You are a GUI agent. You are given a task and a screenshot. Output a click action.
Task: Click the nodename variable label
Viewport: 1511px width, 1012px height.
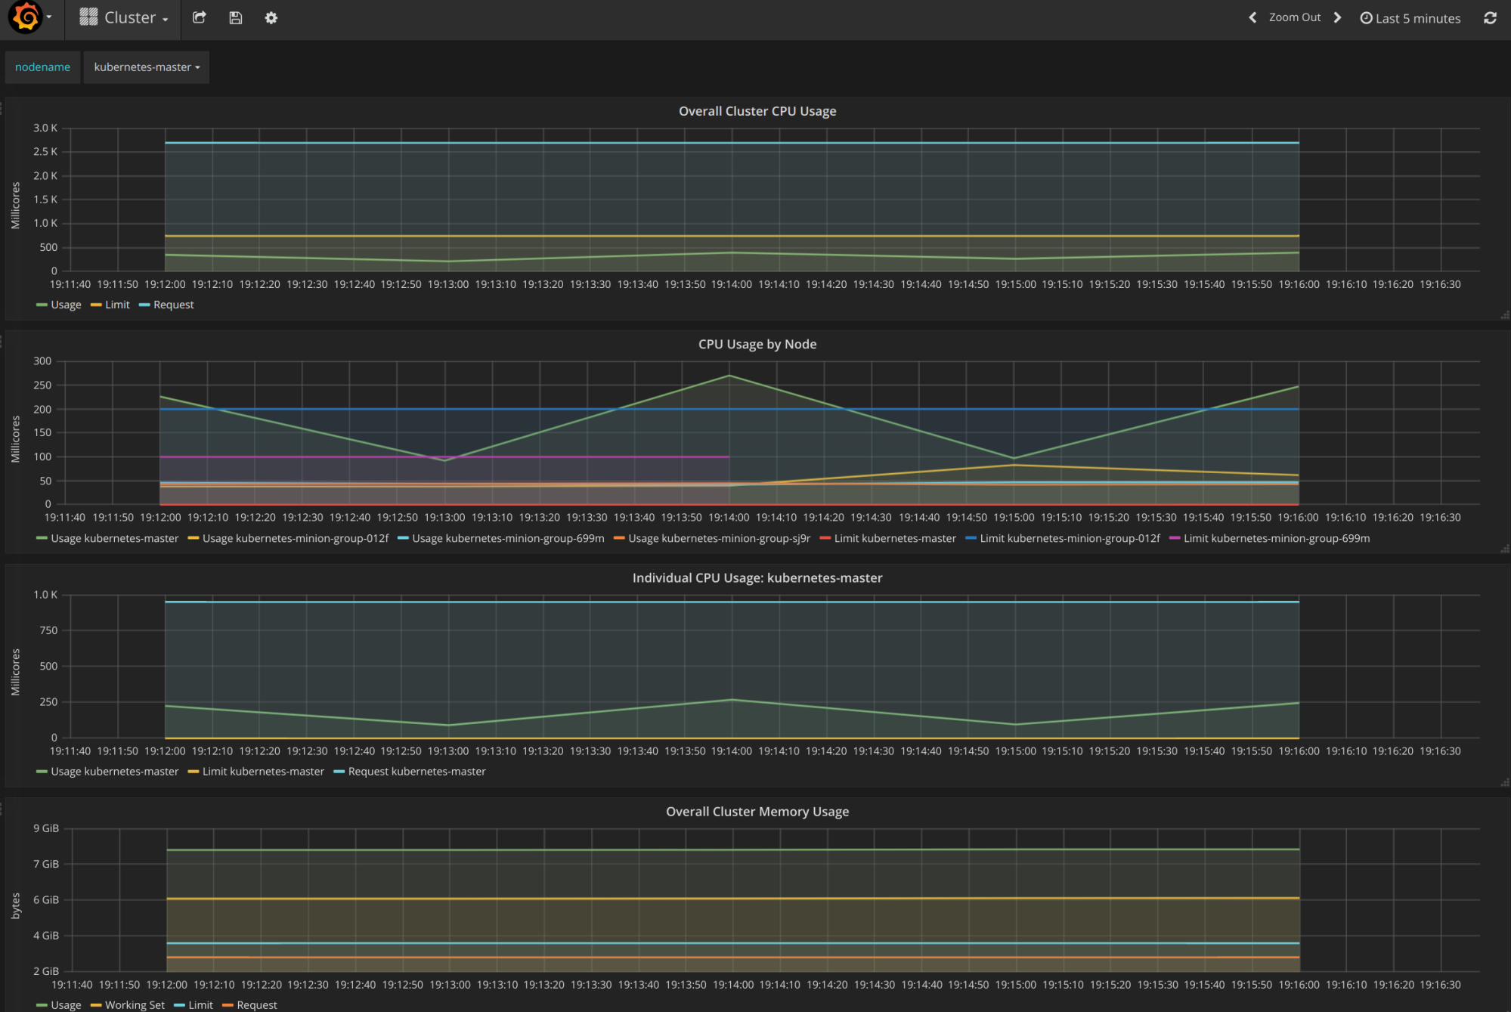pos(42,67)
